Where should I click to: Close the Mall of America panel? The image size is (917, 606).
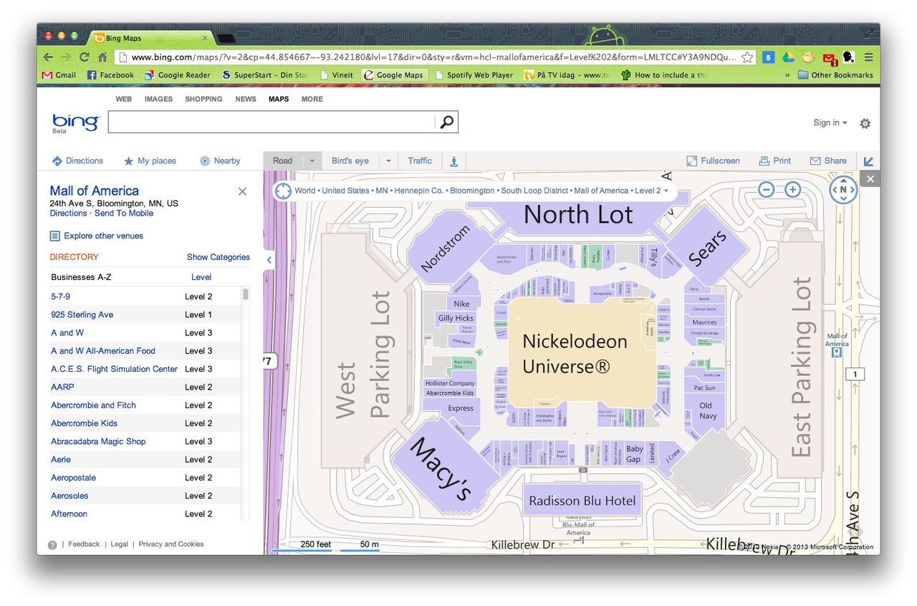point(242,191)
